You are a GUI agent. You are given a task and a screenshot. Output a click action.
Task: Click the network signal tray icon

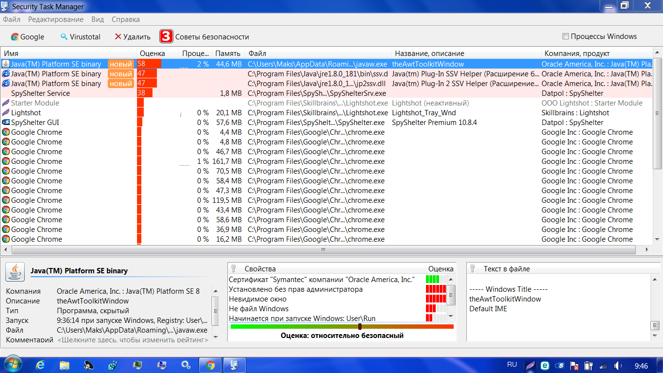603,365
